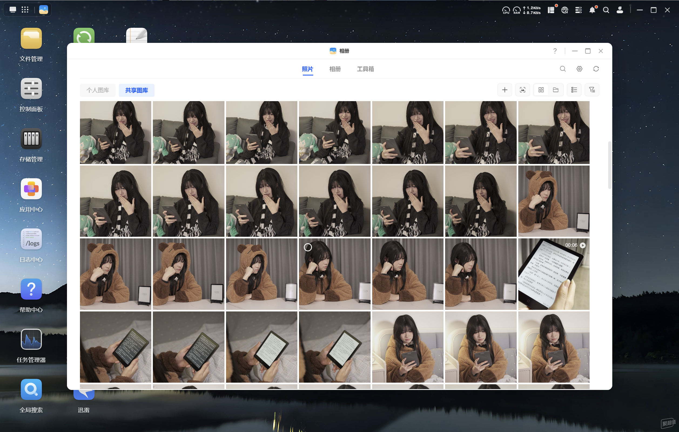Open the 帮助中心 help icon

(x=31, y=289)
